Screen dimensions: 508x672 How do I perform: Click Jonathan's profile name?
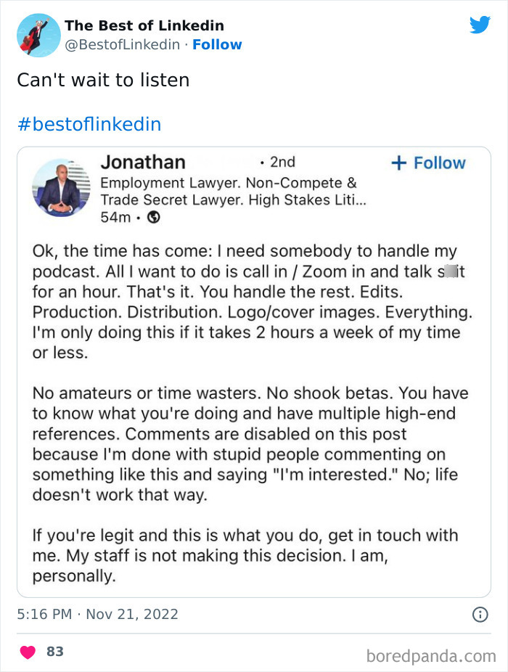[x=143, y=162]
